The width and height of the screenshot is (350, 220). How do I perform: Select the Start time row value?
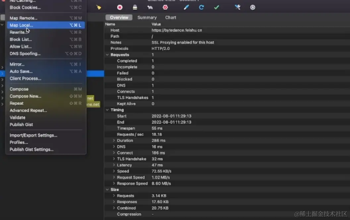(171, 116)
